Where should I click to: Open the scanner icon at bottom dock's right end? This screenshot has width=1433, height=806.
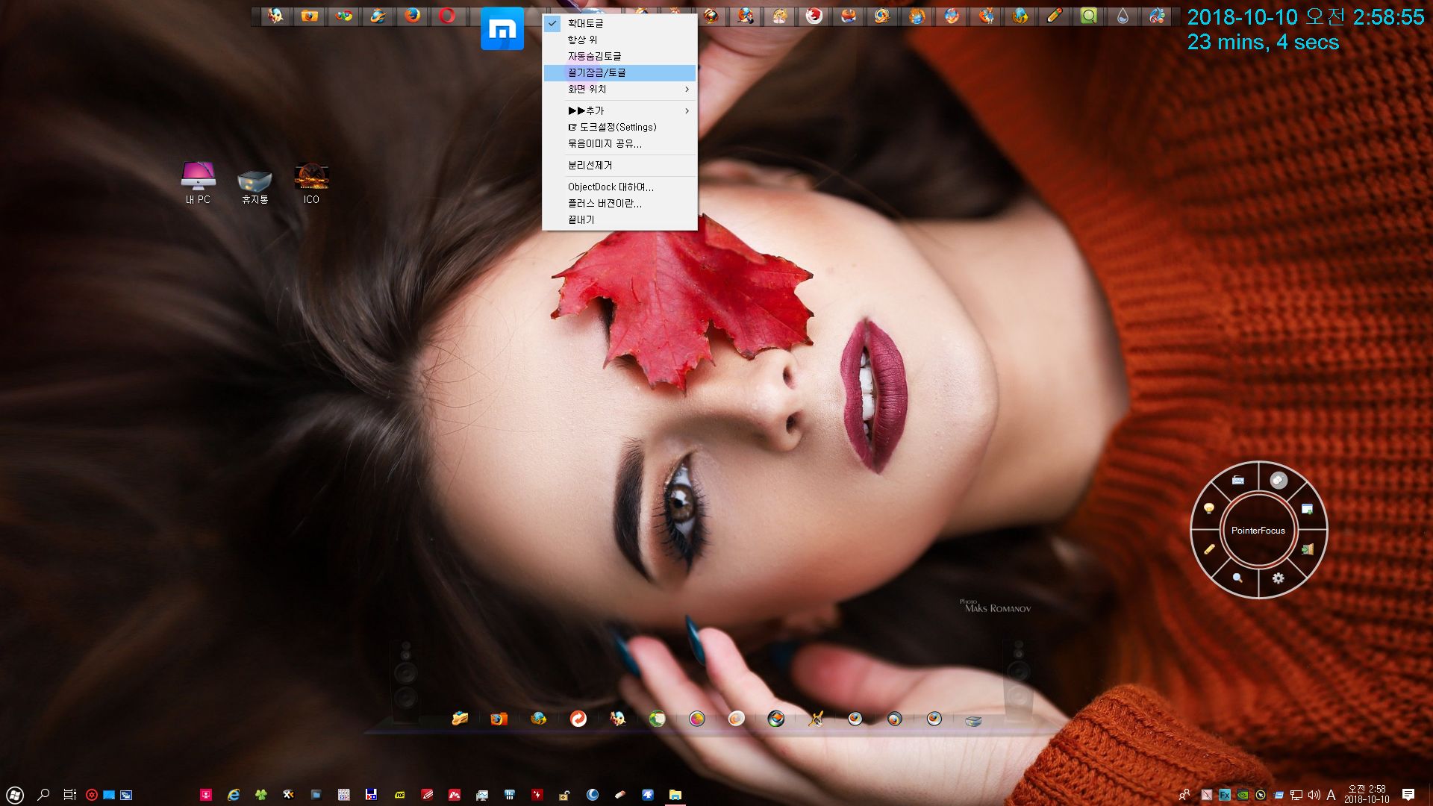point(973,720)
